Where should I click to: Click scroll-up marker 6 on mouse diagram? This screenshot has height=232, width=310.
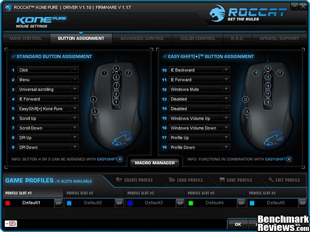pos(116,68)
